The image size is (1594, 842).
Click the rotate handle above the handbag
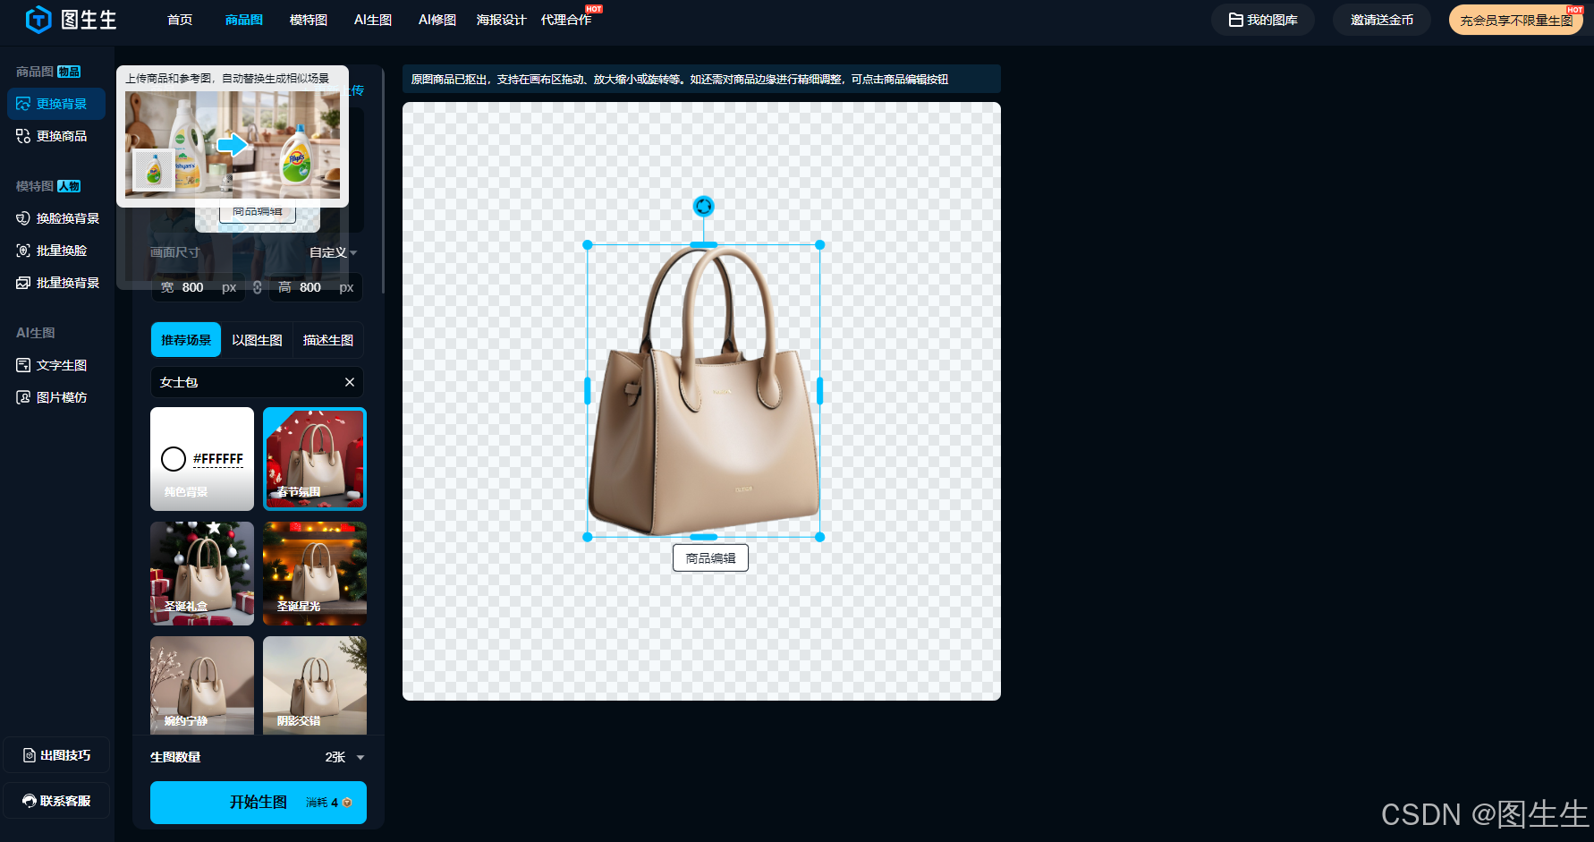704,207
